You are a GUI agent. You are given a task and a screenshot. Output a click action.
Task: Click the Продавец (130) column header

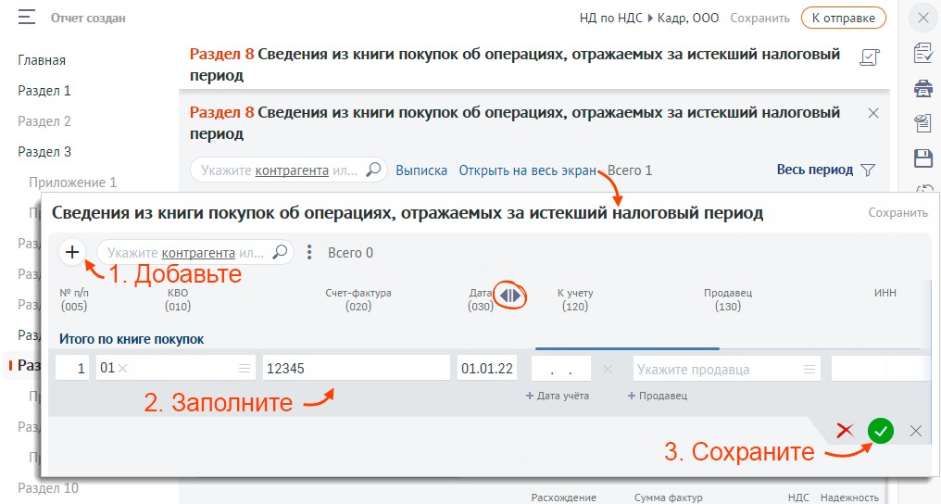[728, 299]
